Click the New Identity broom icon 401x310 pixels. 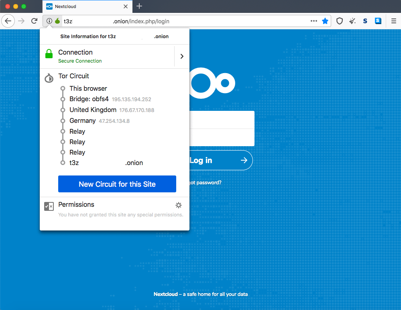[x=352, y=21]
